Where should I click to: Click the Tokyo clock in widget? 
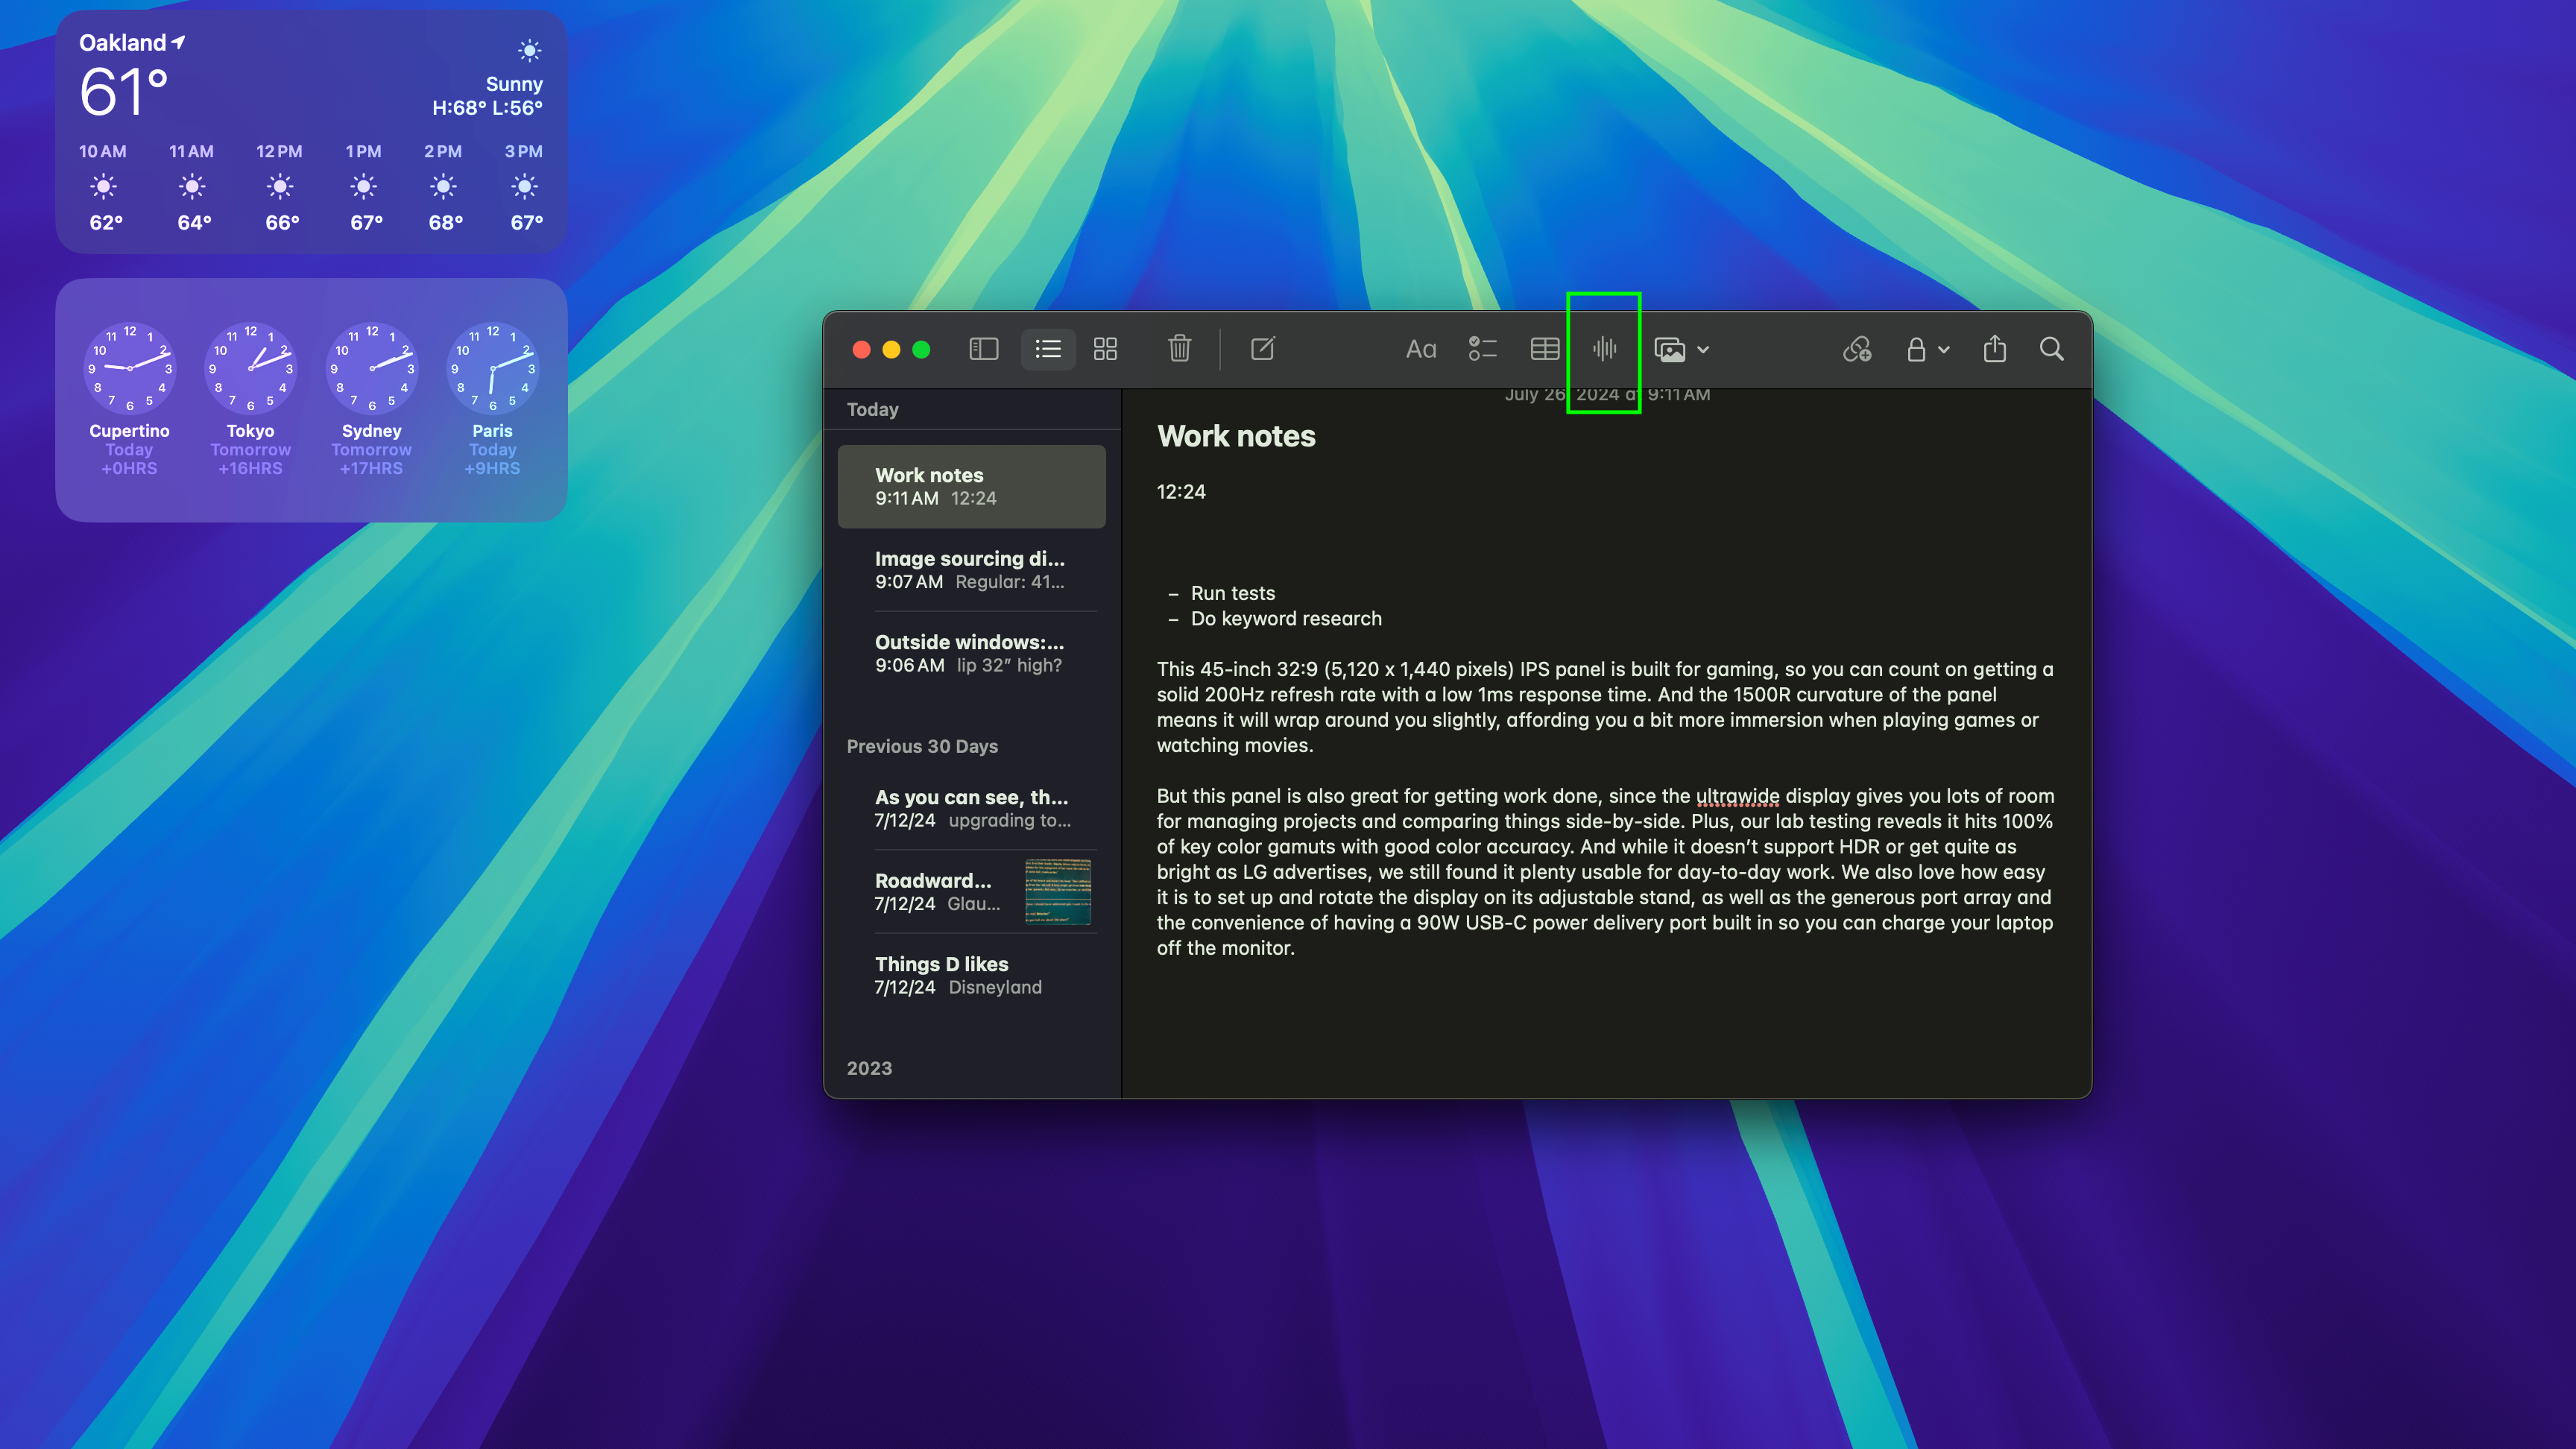pyautogui.click(x=250, y=370)
